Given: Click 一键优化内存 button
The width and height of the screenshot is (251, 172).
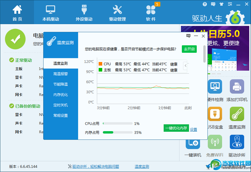Looking at the screenshot, I should pyautogui.click(x=176, y=128).
